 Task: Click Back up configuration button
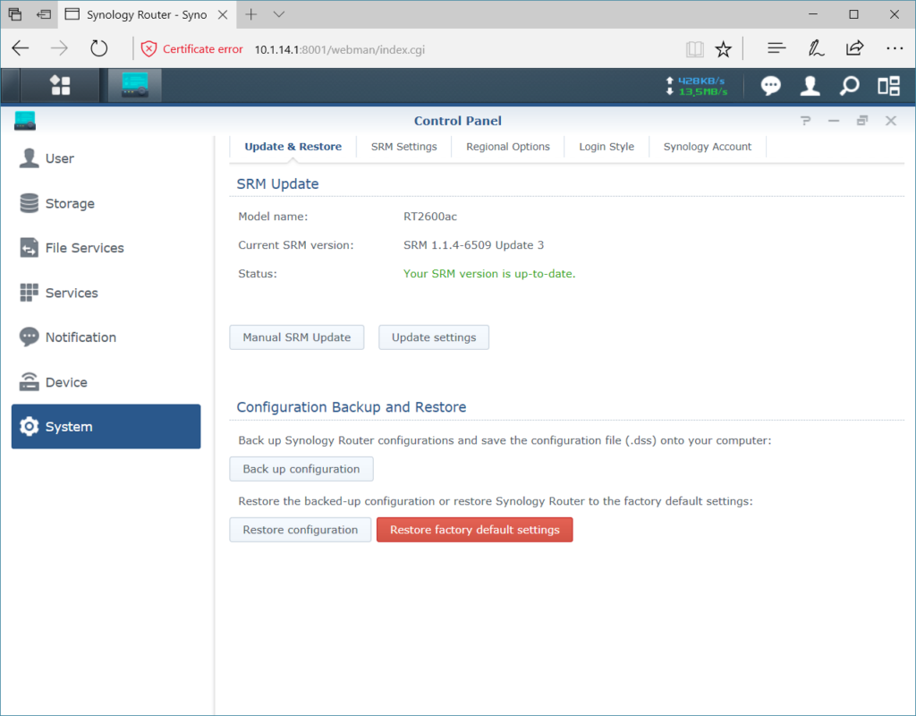click(x=301, y=469)
